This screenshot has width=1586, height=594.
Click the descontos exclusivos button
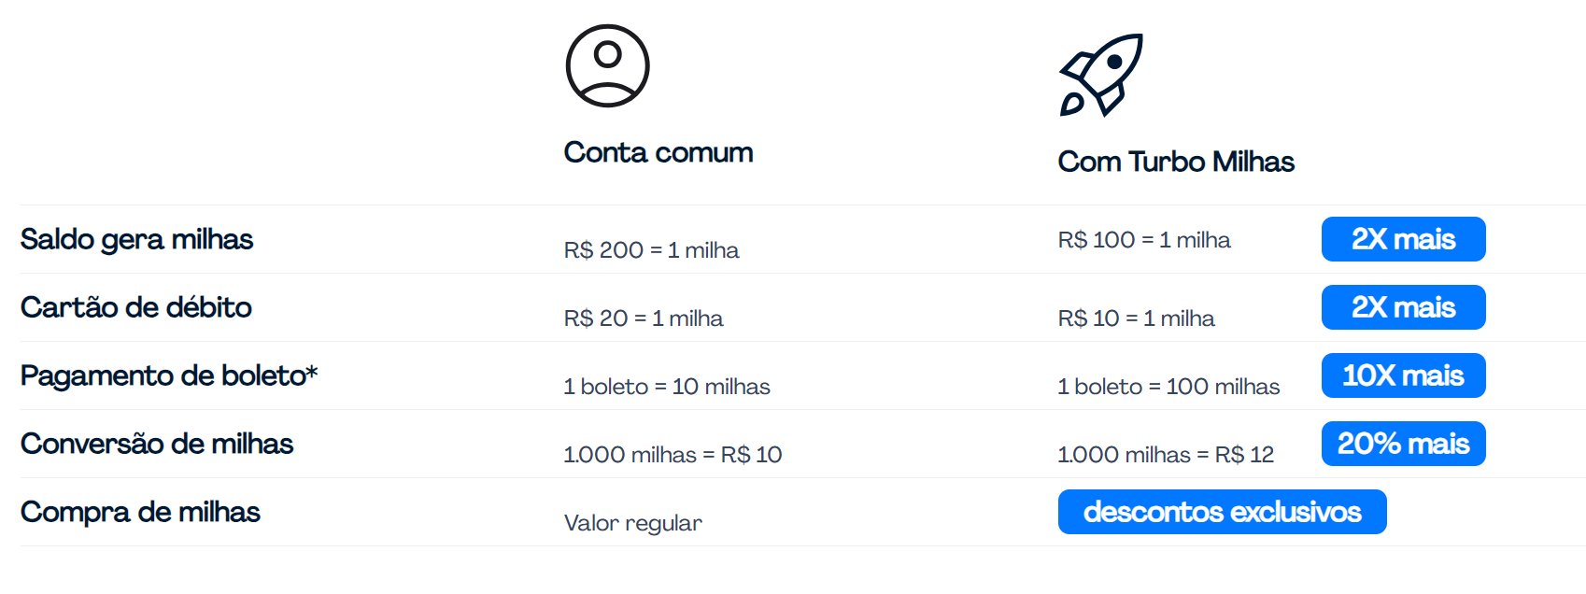pos(1222,512)
